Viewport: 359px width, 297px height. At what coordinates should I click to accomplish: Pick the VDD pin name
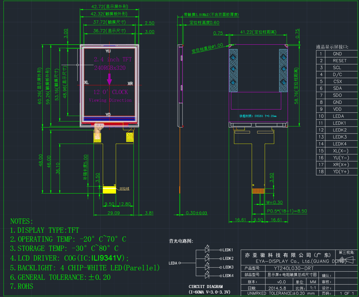click(337, 109)
